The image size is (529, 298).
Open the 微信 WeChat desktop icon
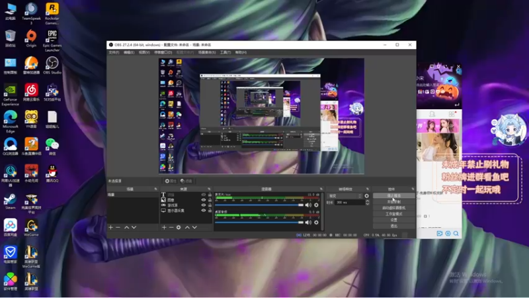click(x=52, y=146)
